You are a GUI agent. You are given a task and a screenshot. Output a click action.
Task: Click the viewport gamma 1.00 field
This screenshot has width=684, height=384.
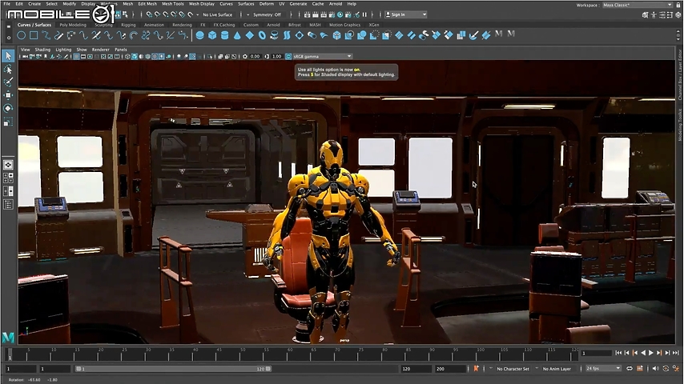pyautogui.click(x=276, y=57)
